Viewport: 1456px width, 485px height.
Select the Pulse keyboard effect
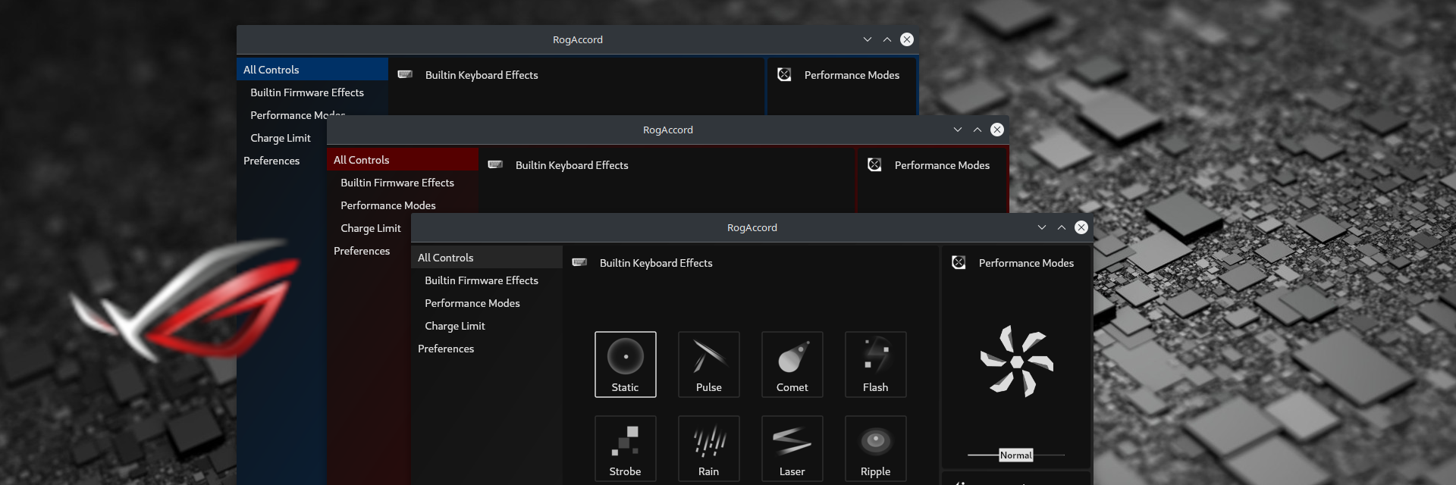(708, 365)
